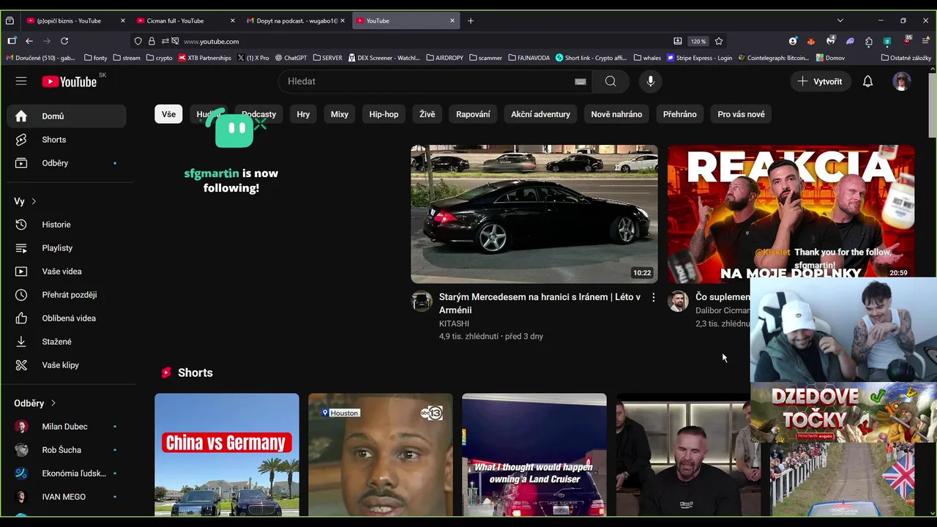This screenshot has height=527, width=937.
Task: Select the Živě filter chip
Action: click(x=428, y=114)
